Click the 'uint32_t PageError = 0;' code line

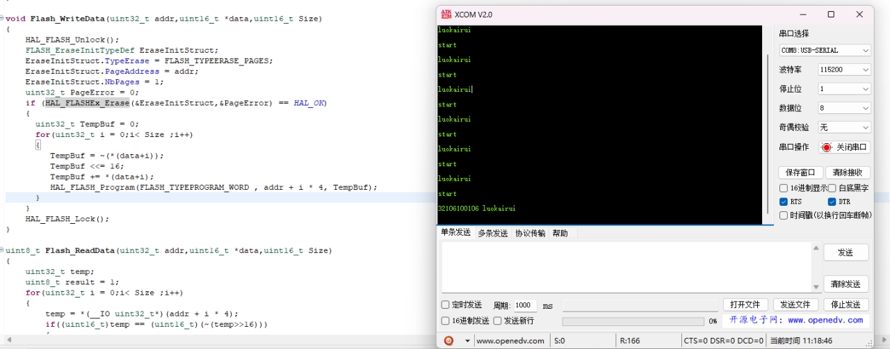pyautogui.click(x=82, y=92)
